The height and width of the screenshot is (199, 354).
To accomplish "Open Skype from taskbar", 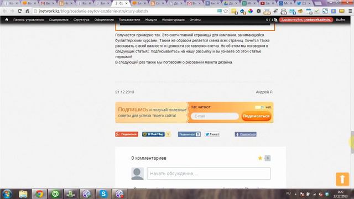I will (x=103, y=194).
